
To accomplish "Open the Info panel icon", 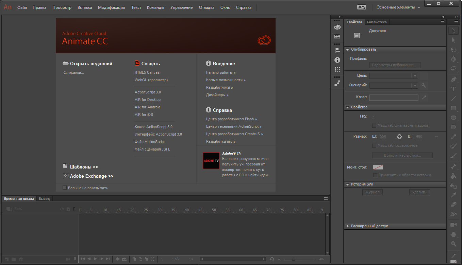I will point(337,60).
